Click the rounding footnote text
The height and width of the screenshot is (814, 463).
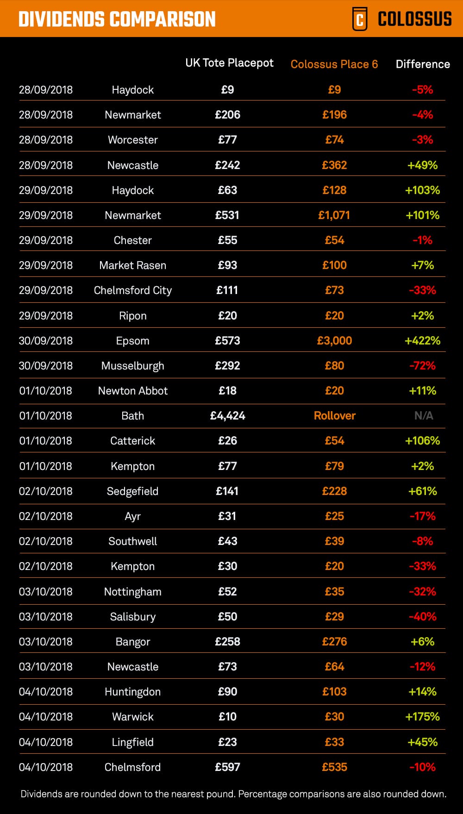click(233, 794)
